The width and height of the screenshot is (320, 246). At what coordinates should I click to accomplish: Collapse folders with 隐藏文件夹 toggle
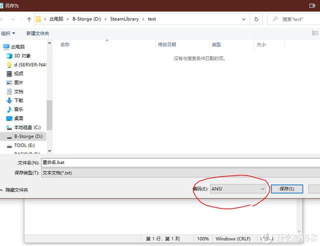click(14, 190)
